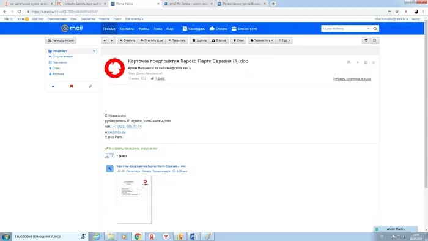Switch attachments to list view icon

coord(107,156)
